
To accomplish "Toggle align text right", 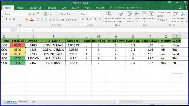I will (45, 19).
